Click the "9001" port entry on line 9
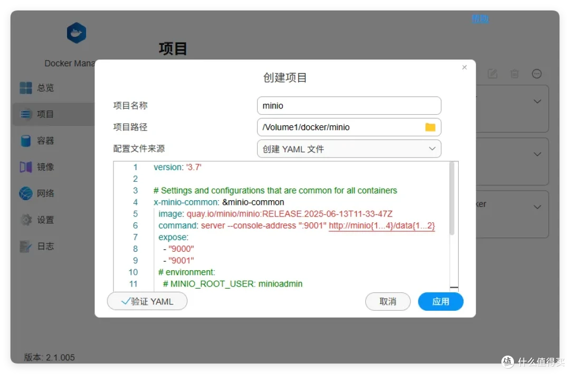 point(181,260)
